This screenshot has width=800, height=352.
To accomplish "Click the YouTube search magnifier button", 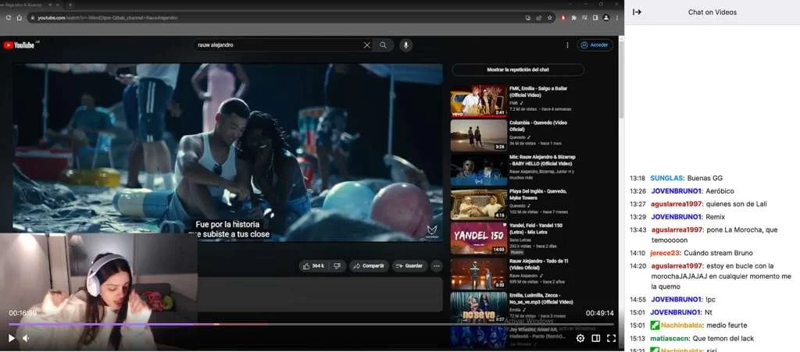I will [383, 45].
